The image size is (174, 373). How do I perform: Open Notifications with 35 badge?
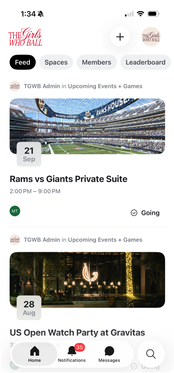(72, 354)
